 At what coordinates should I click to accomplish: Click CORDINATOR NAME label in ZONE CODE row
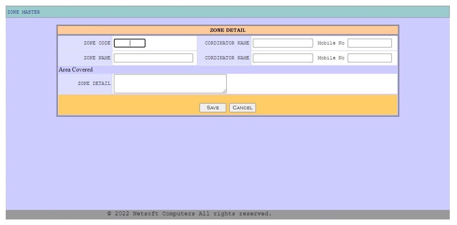(x=227, y=43)
